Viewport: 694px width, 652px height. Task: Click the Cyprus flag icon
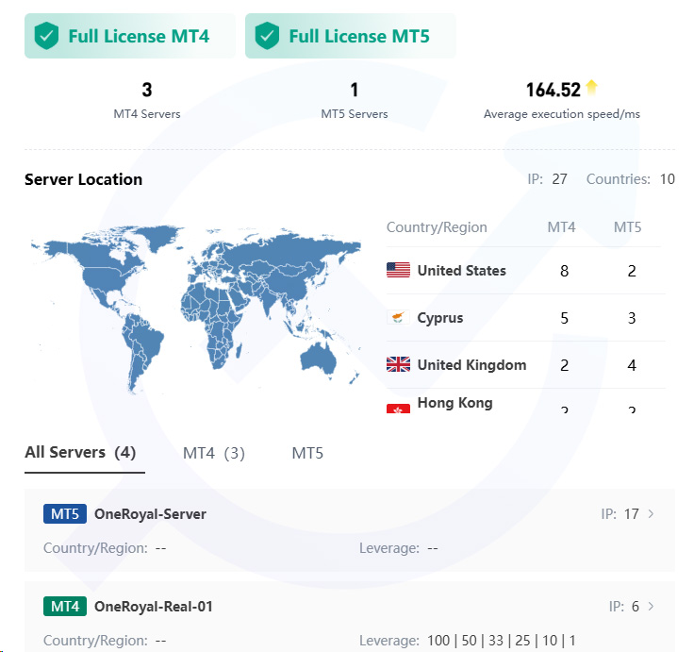(x=398, y=318)
